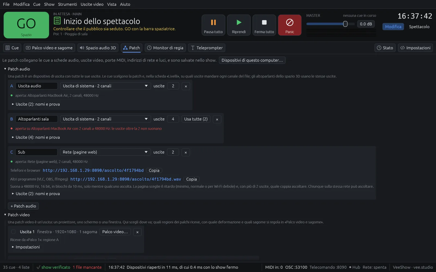The height and width of the screenshot is (272, 436).
Task: Open the Show menu
Action: click(x=49, y=4)
